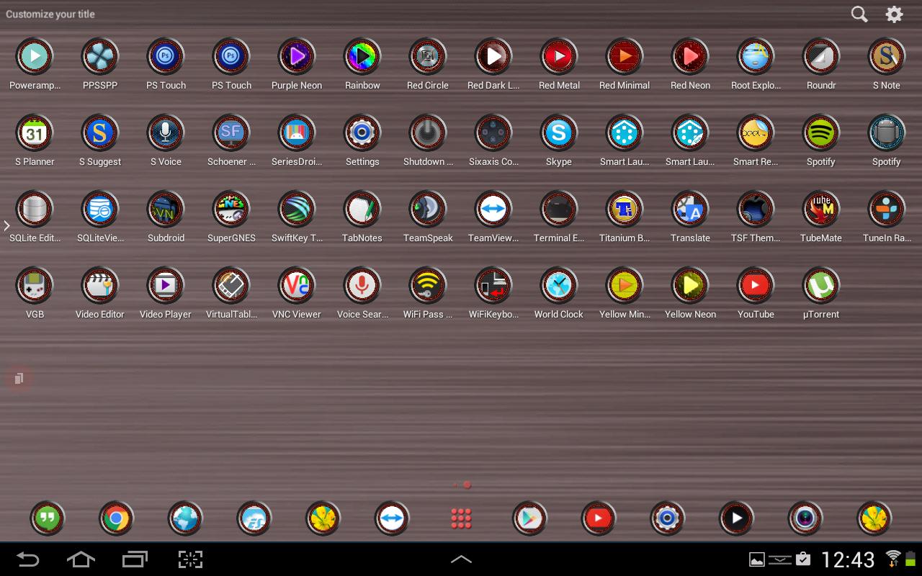Tap the second page indicator dot
922x576 pixels.
pyautogui.click(x=466, y=485)
